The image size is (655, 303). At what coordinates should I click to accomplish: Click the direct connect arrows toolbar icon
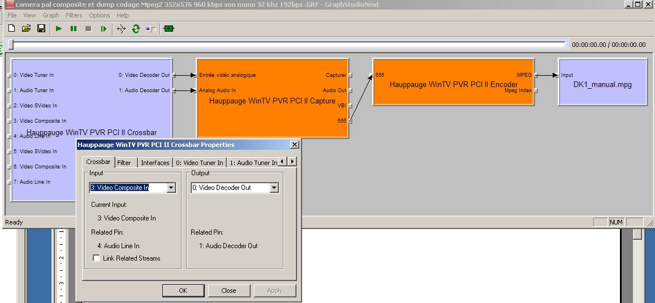121,29
